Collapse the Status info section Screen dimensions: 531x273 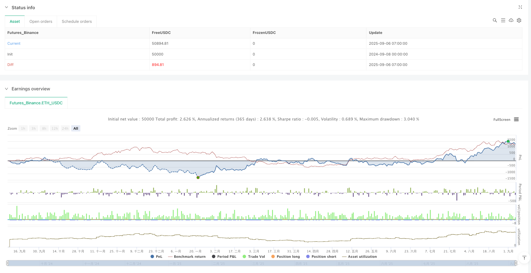6,7
